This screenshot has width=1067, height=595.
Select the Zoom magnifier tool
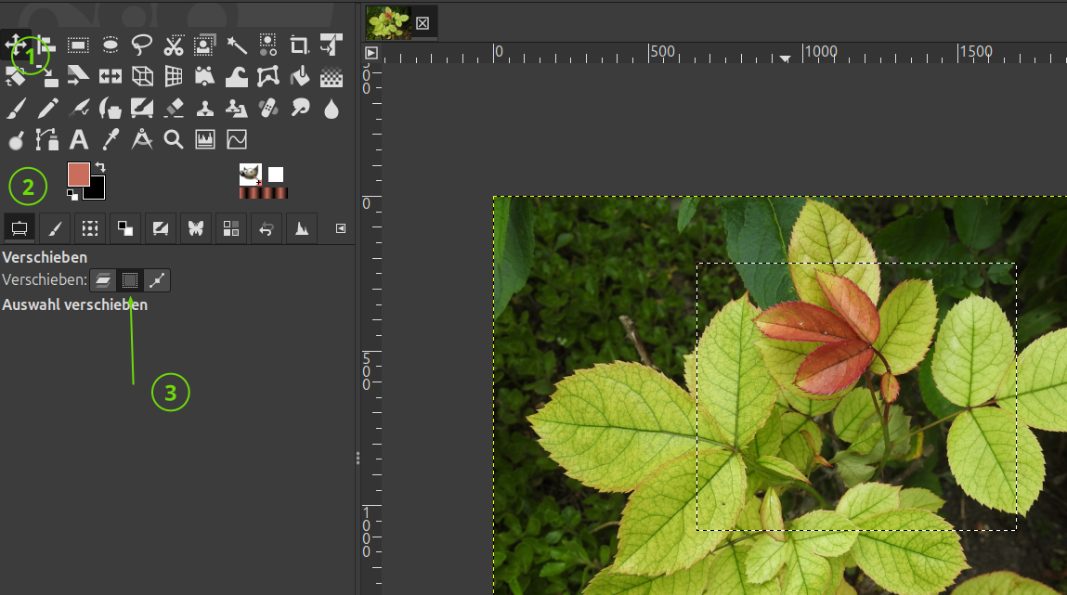pos(174,140)
